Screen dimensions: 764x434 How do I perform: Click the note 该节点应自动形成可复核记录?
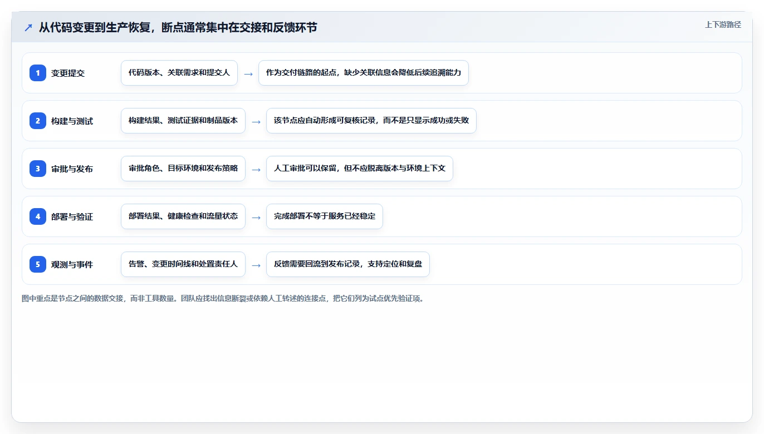[371, 121]
